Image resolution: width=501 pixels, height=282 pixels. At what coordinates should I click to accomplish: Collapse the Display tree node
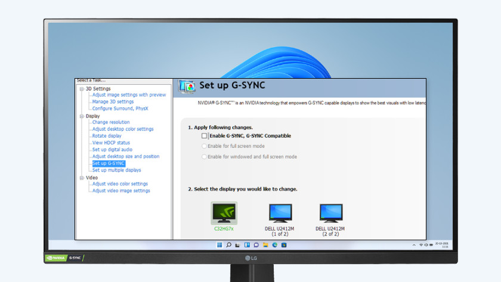[x=81, y=116]
